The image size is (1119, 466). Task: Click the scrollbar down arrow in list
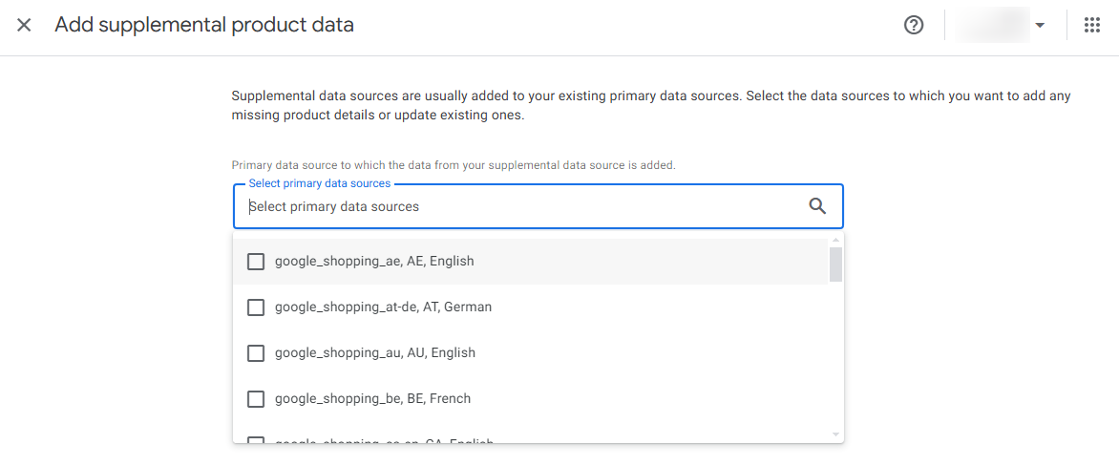point(836,434)
